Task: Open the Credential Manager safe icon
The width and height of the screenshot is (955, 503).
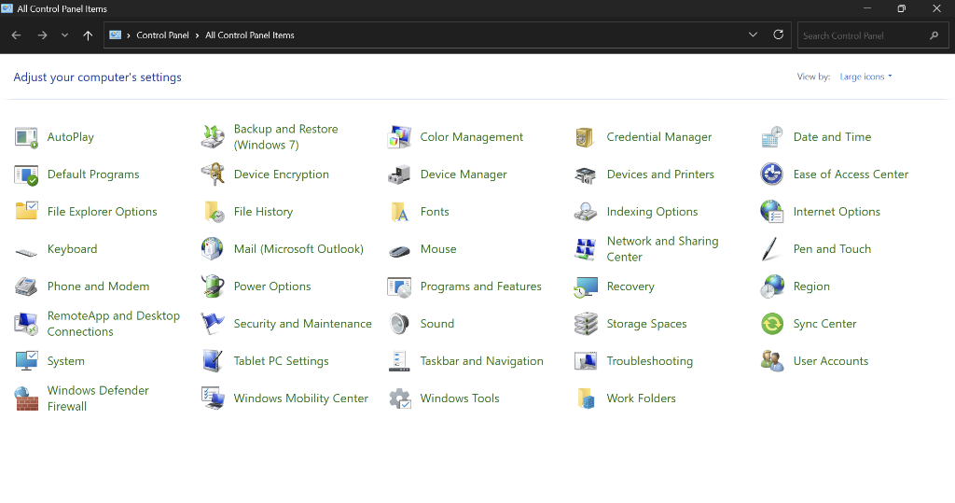Action: point(585,137)
